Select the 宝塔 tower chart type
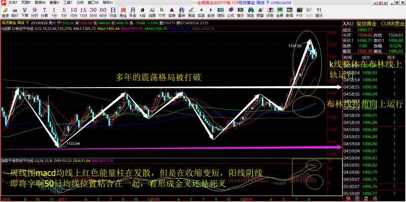The image size is (406, 202). pos(172,12)
